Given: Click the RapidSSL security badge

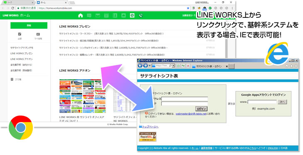Looking at the screenshot, I should click(x=148, y=137).
